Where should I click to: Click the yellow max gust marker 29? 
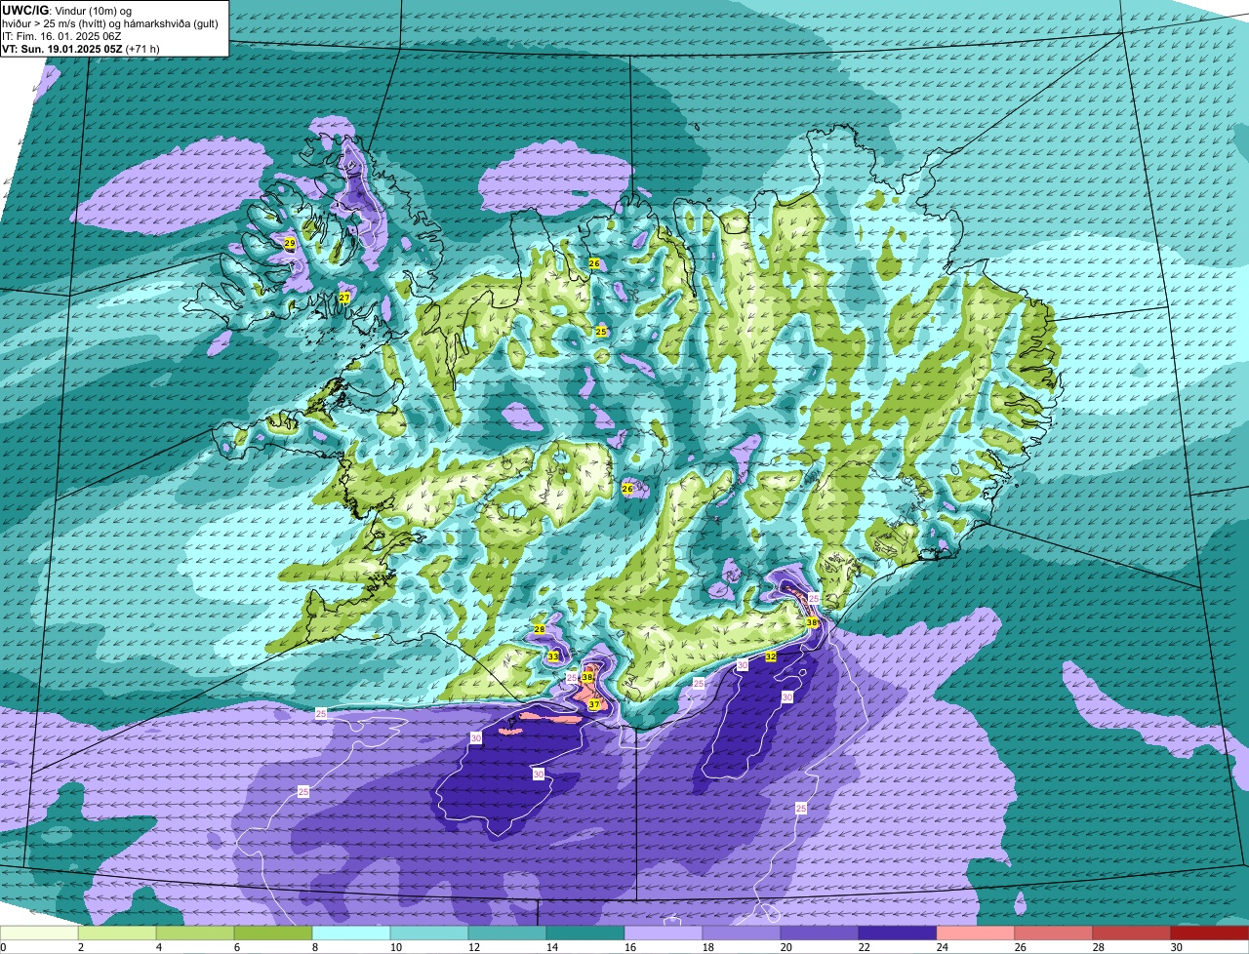[x=290, y=243]
